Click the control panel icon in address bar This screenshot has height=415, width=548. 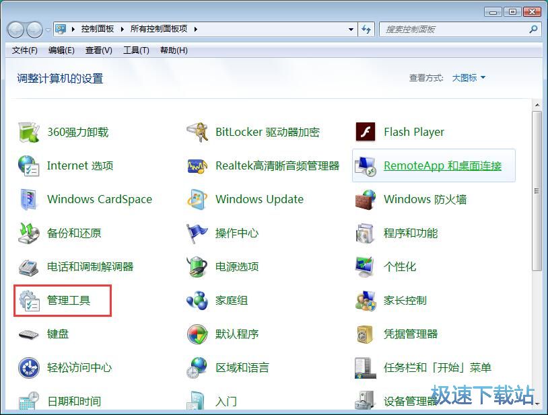[x=61, y=29]
